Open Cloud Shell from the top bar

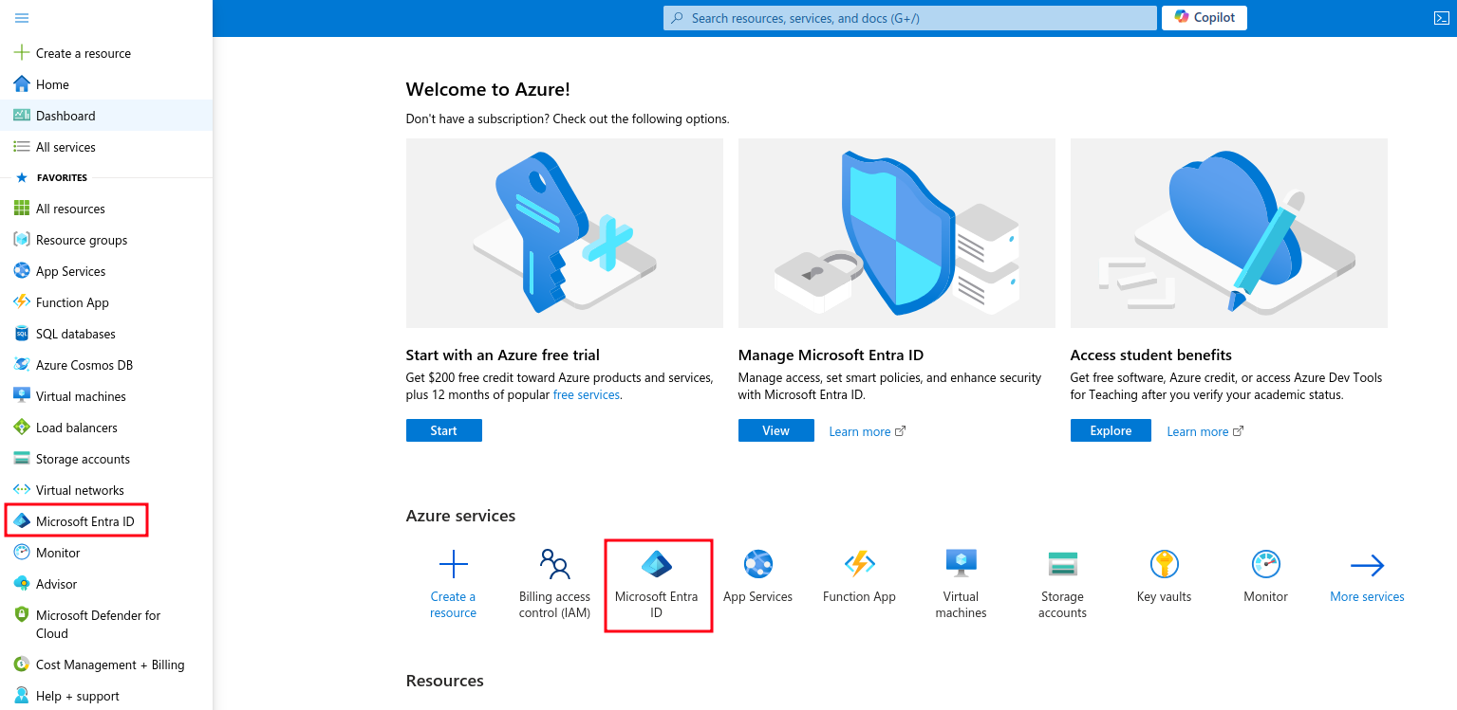(x=1440, y=18)
